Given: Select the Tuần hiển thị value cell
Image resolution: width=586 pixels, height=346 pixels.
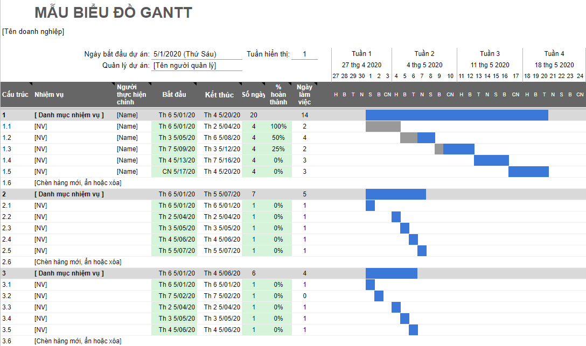Looking at the screenshot, I should point(304,54).
